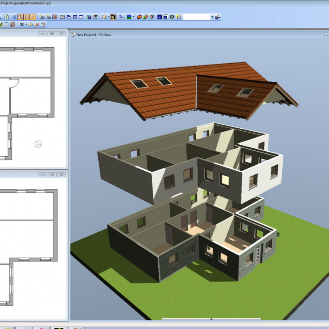Screen dimensions: 329x329
Task: Expand the empty combo box in toolbar
Action: pyautogui.click(x=212, y=17)
